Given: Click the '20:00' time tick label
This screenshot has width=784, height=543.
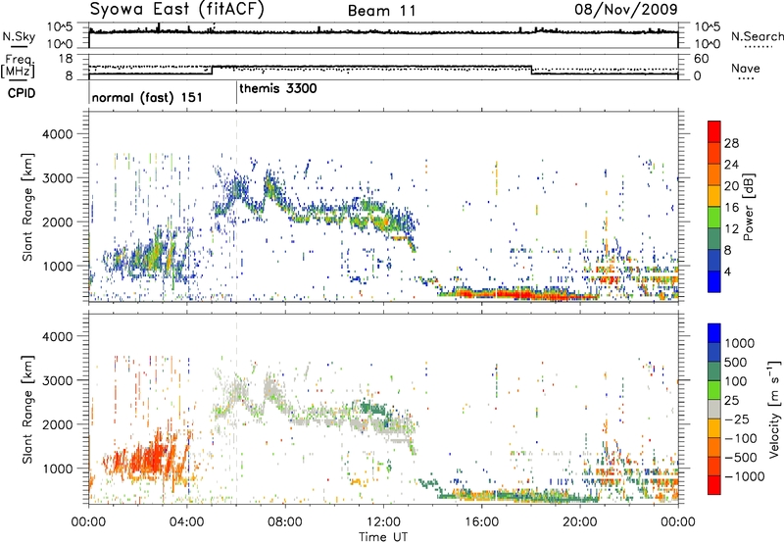Looking at the screenshot, I should pos(580,522).
